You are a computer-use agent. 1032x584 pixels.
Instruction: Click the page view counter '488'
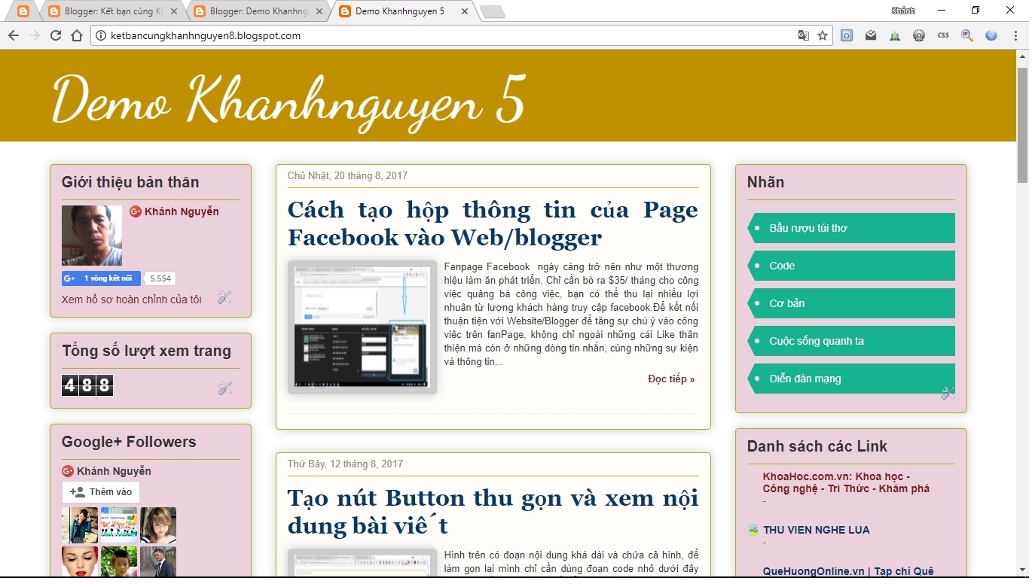87,385
